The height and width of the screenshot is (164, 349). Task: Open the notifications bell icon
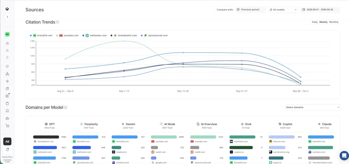click(7, 150)
